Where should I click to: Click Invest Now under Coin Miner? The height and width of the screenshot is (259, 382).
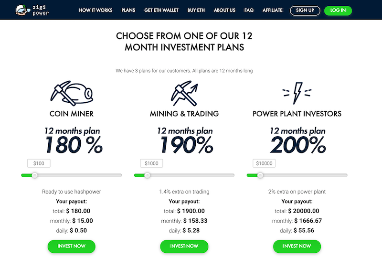point(71,246)
